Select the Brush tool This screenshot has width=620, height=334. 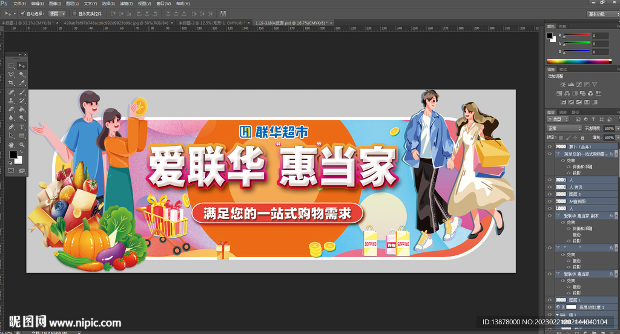coord(22,92)
